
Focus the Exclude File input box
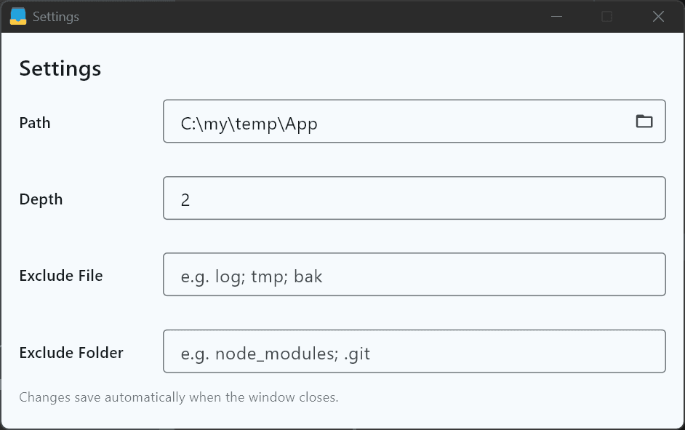click(x=414, y=274)
